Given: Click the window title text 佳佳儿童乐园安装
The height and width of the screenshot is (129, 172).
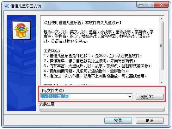Looking at the screenshot, I should click(x=26, y=6).
